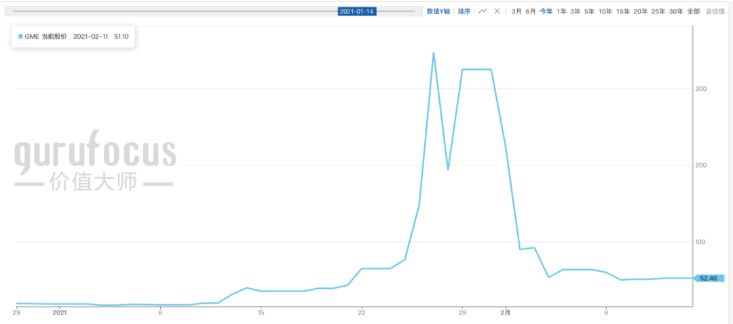
Task: Open the 排序 sort option
Action: click(464, 12)
